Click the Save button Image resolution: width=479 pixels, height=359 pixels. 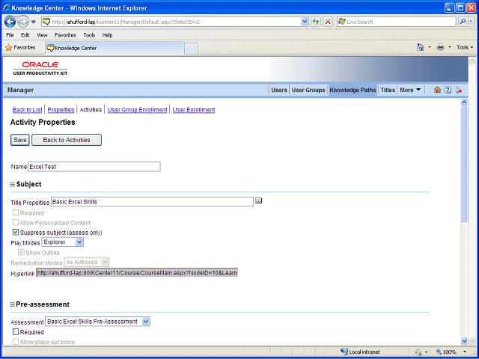coord(20,140)
